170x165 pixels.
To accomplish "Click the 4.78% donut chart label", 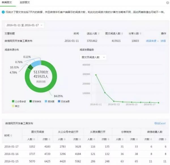I will [13, 73].
